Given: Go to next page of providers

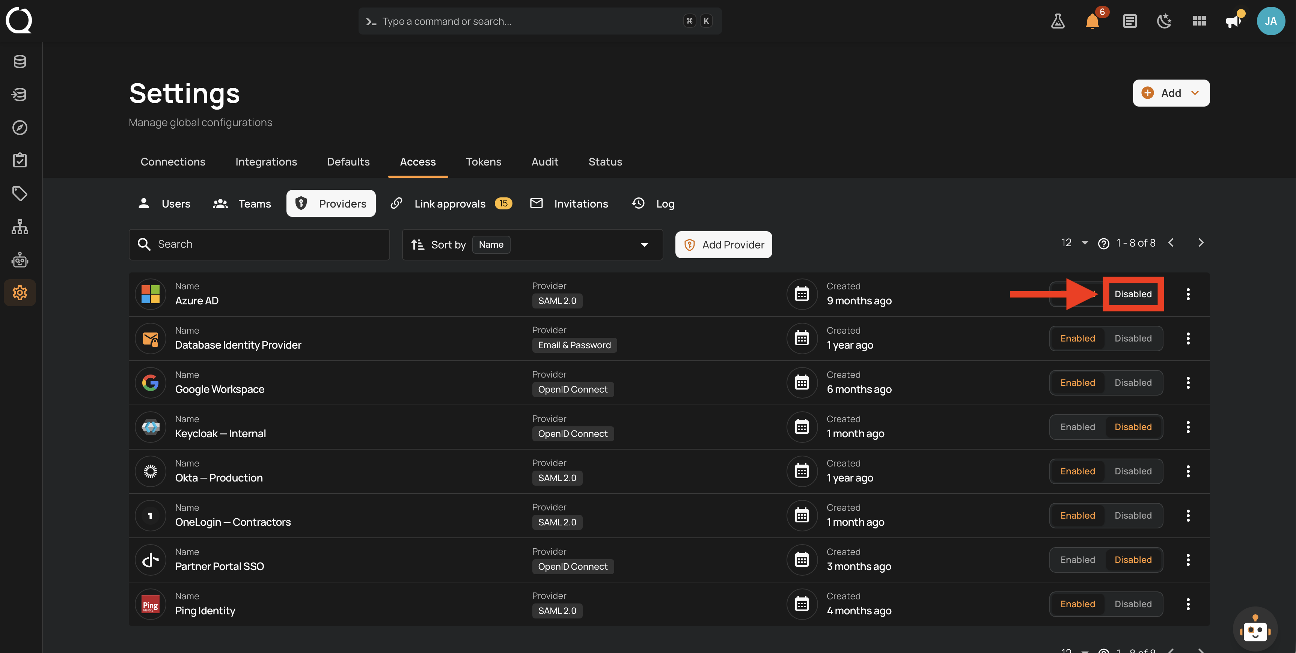Looking at the screenshot, I should [1200, 243].
